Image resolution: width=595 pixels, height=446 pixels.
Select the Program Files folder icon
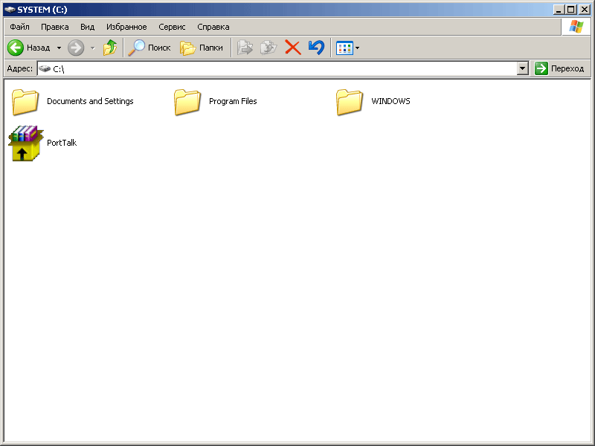pos(187,102)
